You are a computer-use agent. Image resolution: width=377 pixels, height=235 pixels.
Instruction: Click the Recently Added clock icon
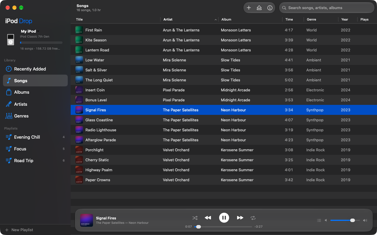click(9, 69)
